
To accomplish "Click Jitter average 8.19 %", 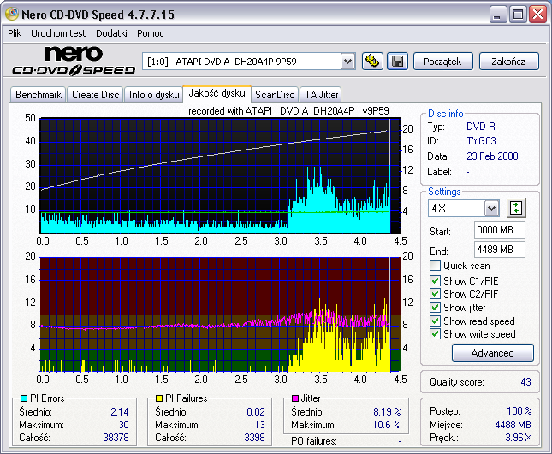I will tap(387, 412).
